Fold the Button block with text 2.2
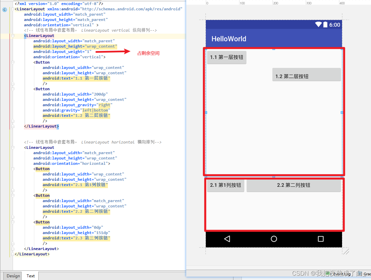 (x=13, y=195)
